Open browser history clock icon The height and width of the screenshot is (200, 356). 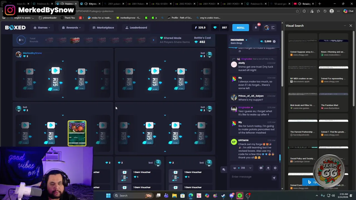pos(325,11)
